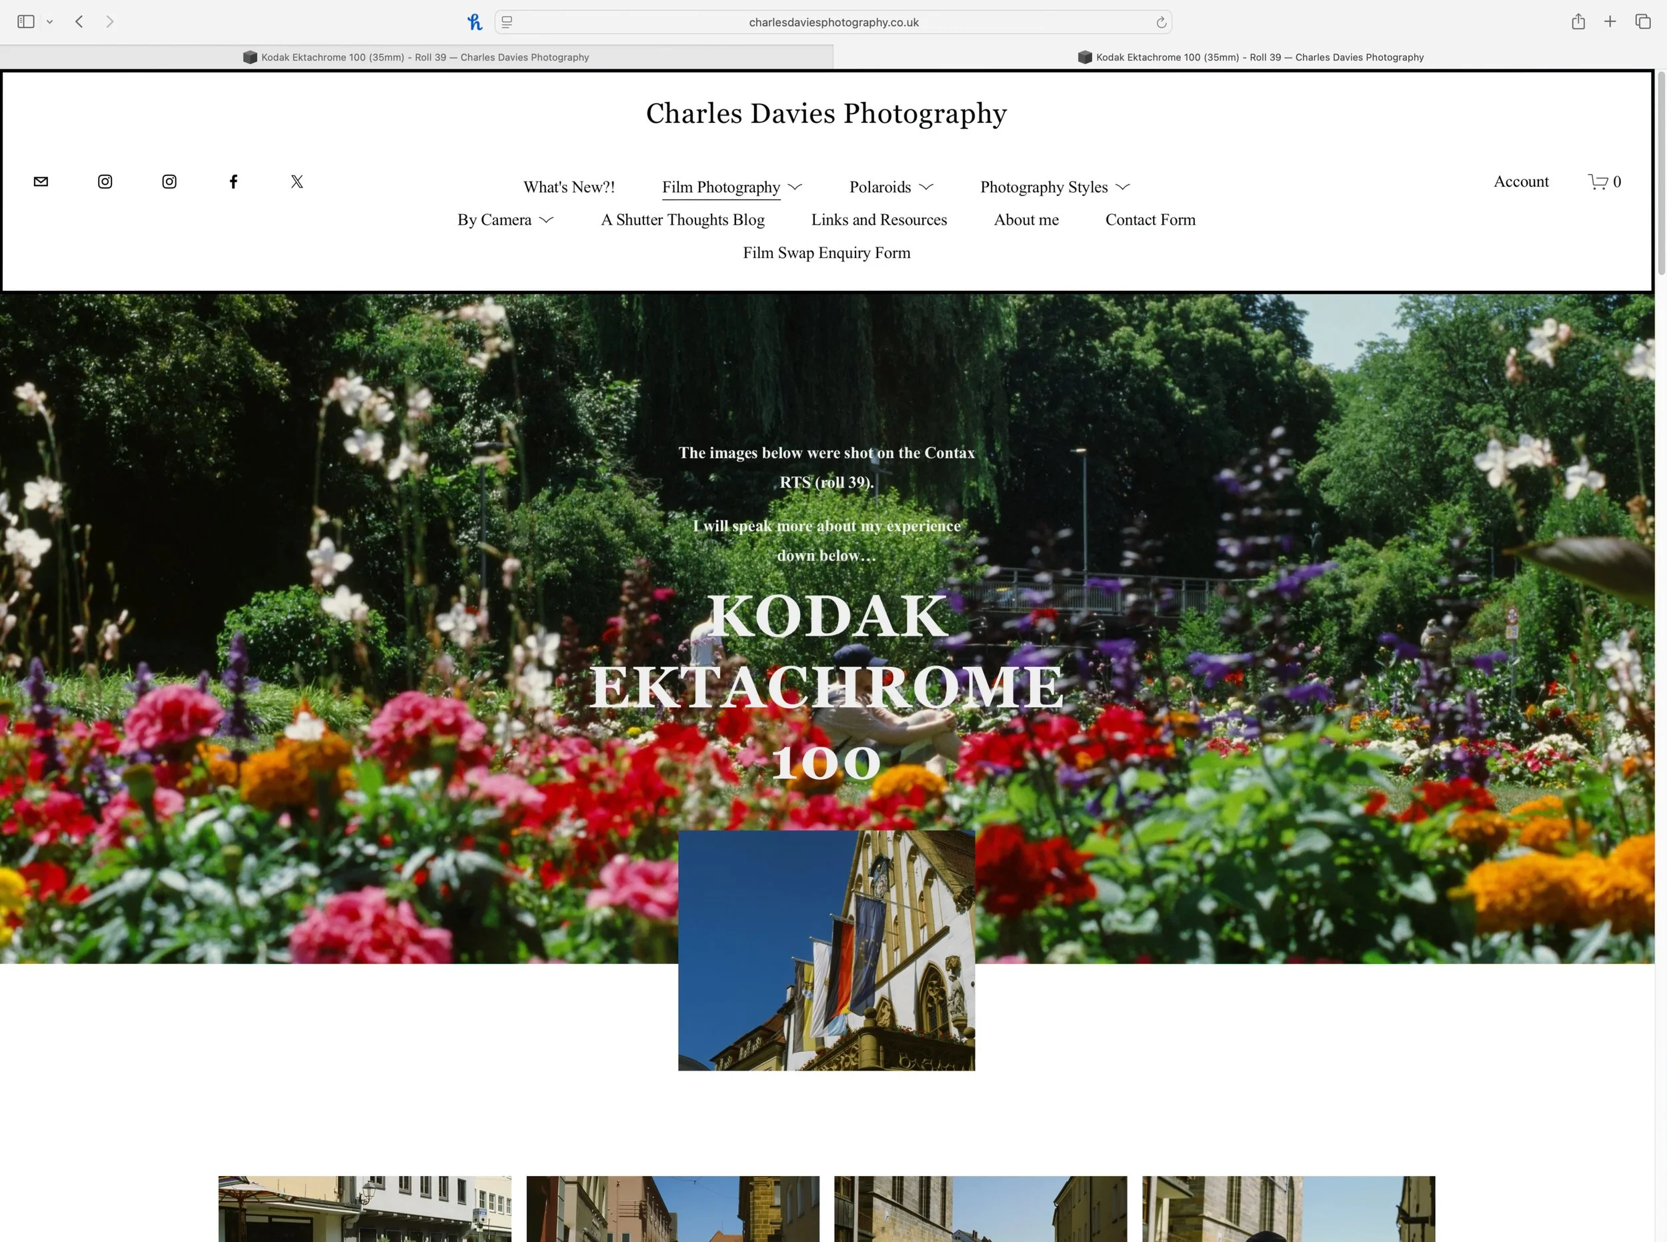Switch to the second browser tab

[x=1250, y=57]
